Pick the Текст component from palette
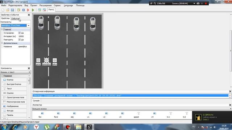This screenshot has width=232, height=130. tap(14, 88)
